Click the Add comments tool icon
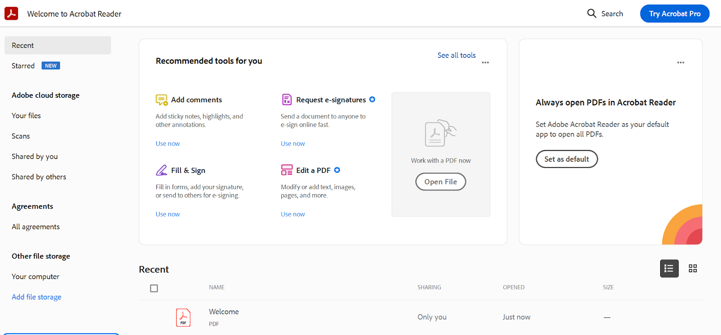Image resolution: width=721 pixels, height=335 pixels. click(x=161, y=100)
